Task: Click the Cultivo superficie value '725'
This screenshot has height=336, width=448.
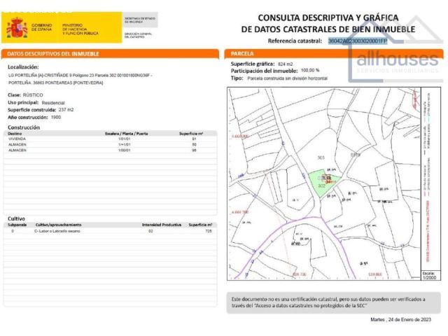Action: point(209,231)
